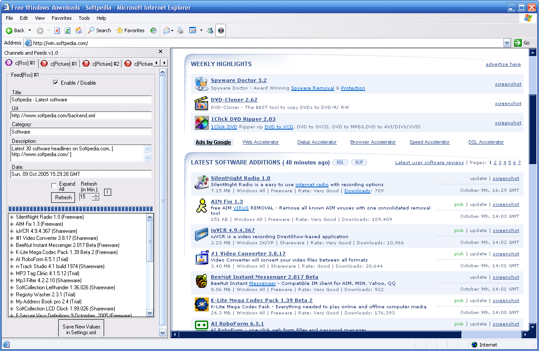
Task: Open the Back button history dropdown
Action: coord(30,30)
